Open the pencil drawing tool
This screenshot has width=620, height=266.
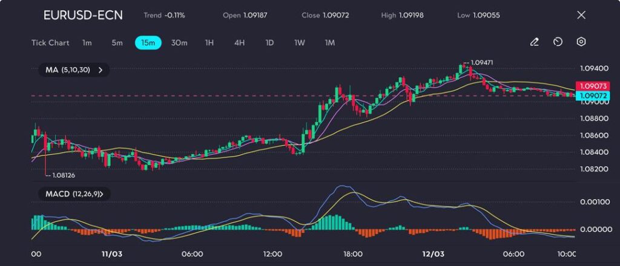point(534,42)
